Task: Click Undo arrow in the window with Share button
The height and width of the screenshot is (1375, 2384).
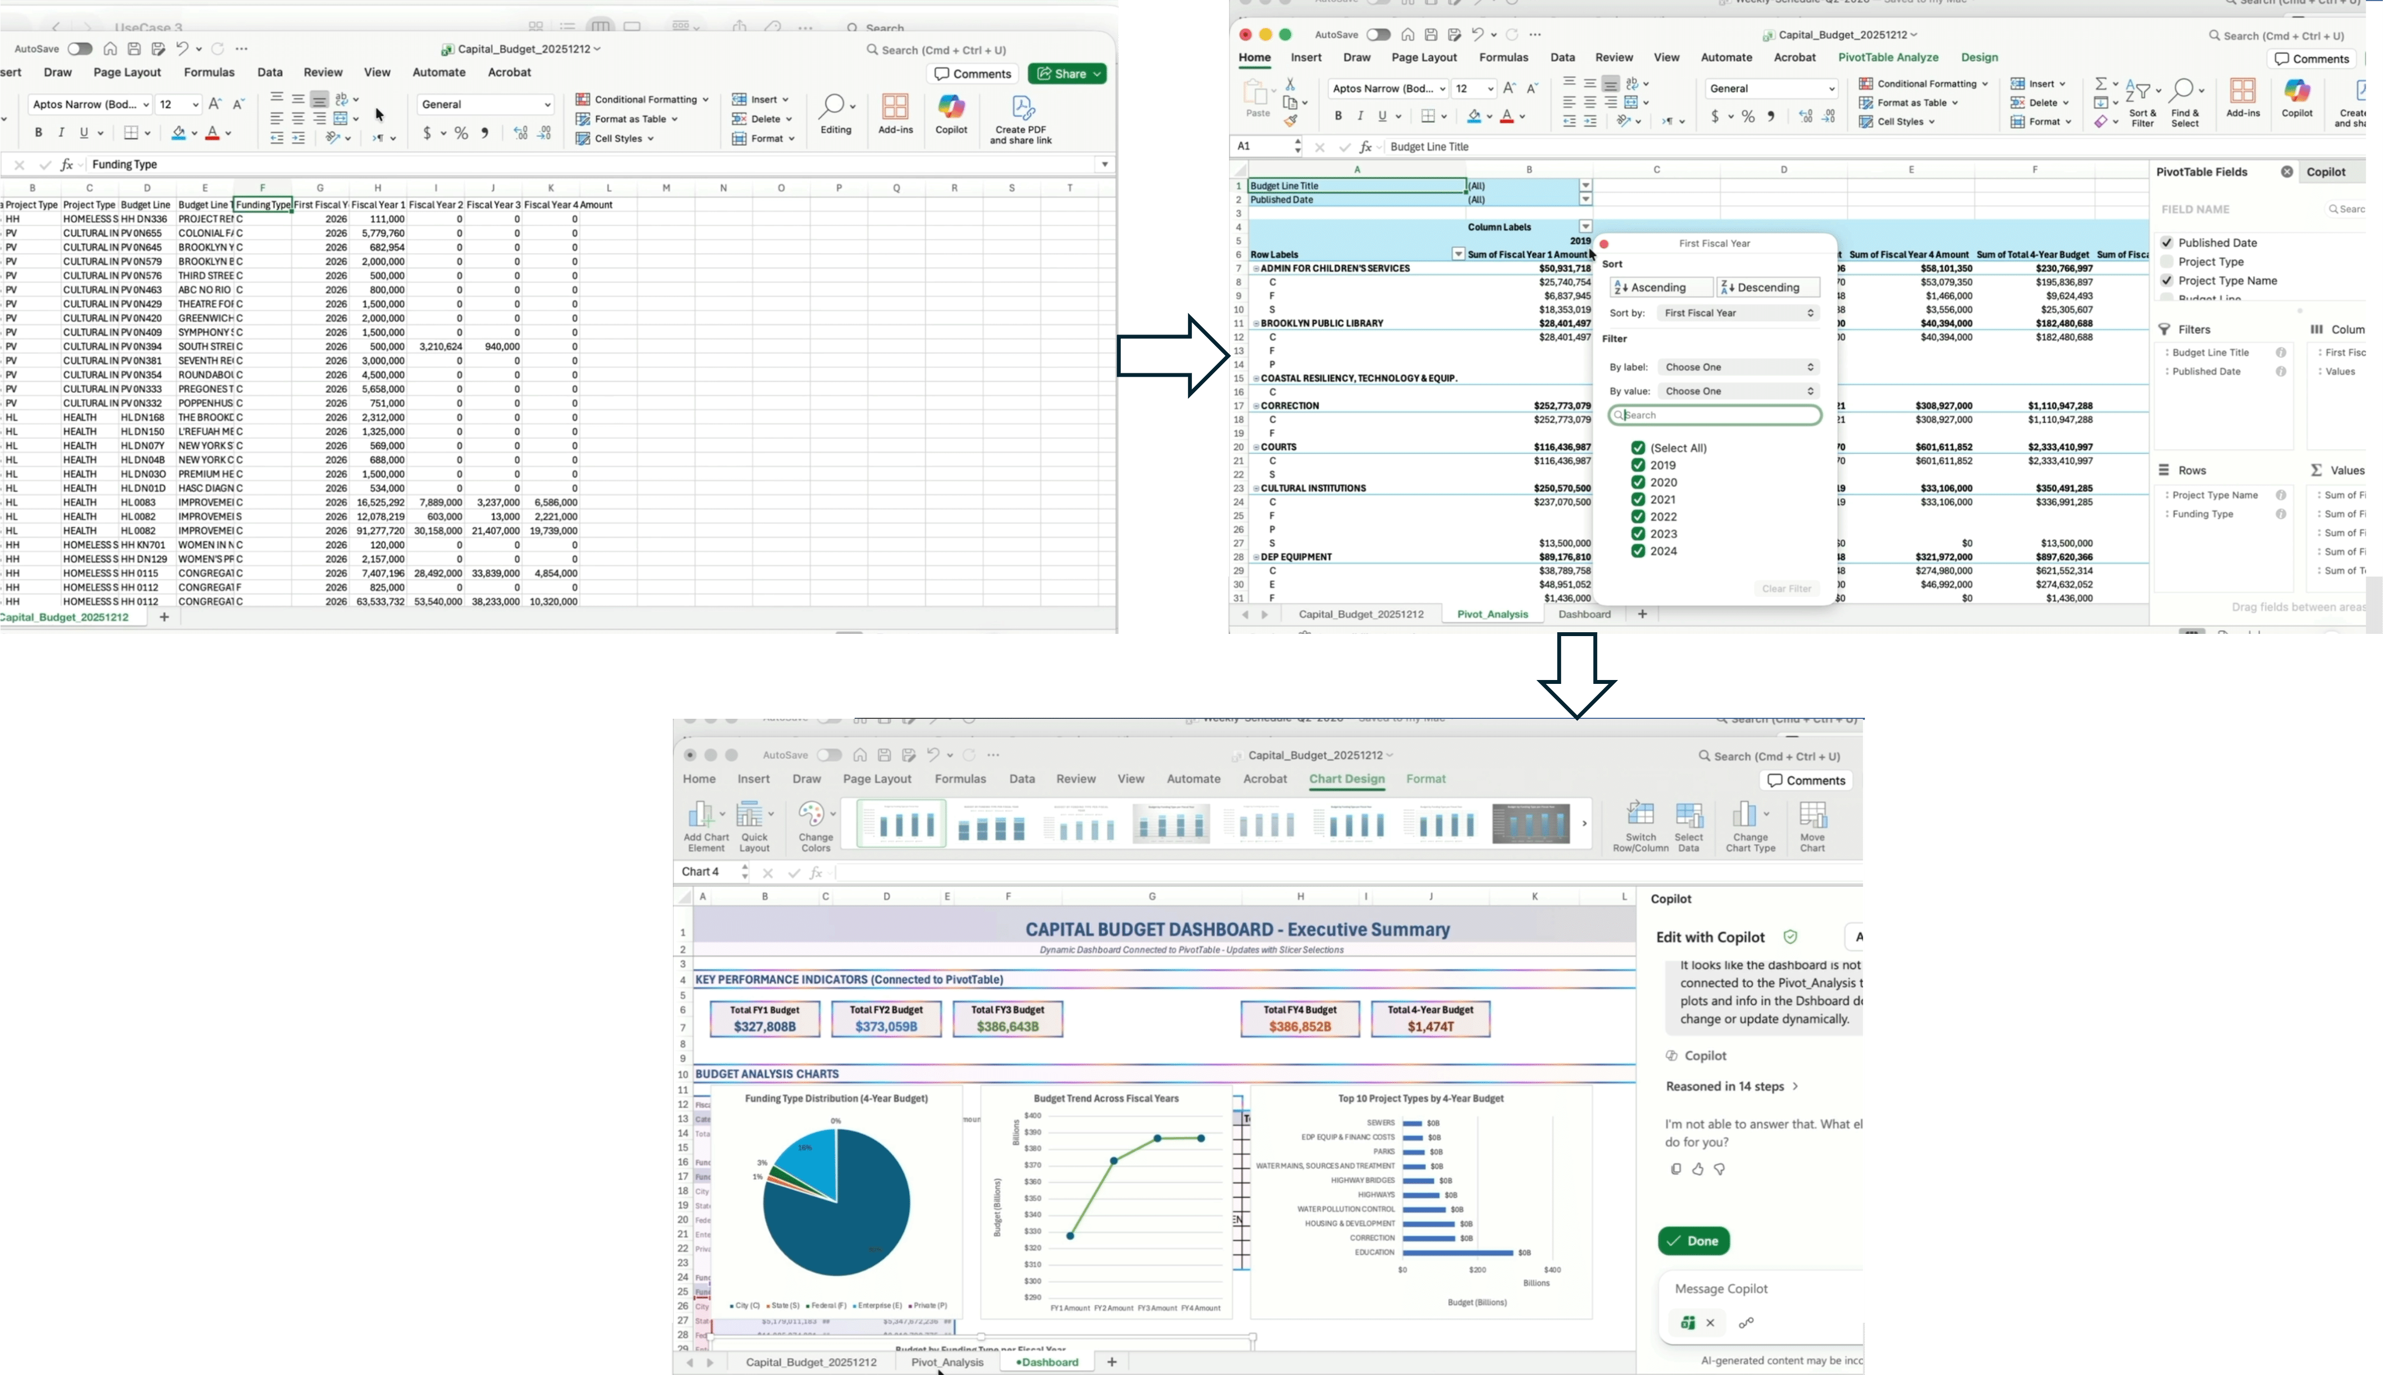Action: pyautogui.click(x=183, y=49)
